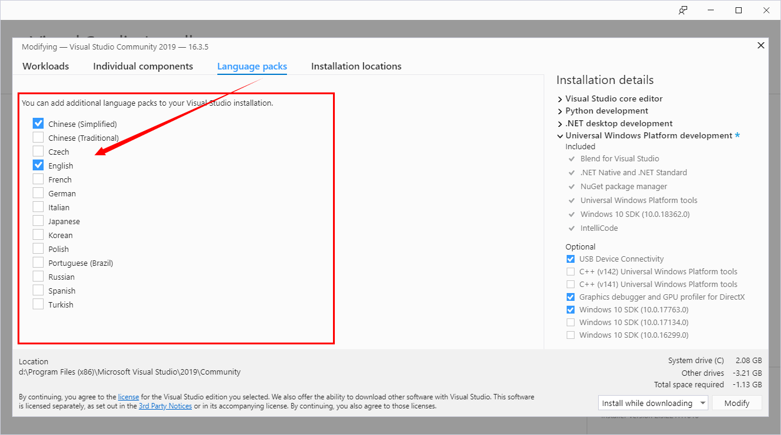The width and height of the screenshot is (781, 435).
Task: Open the 3rd Party Notices link
Action: point(165,406)
